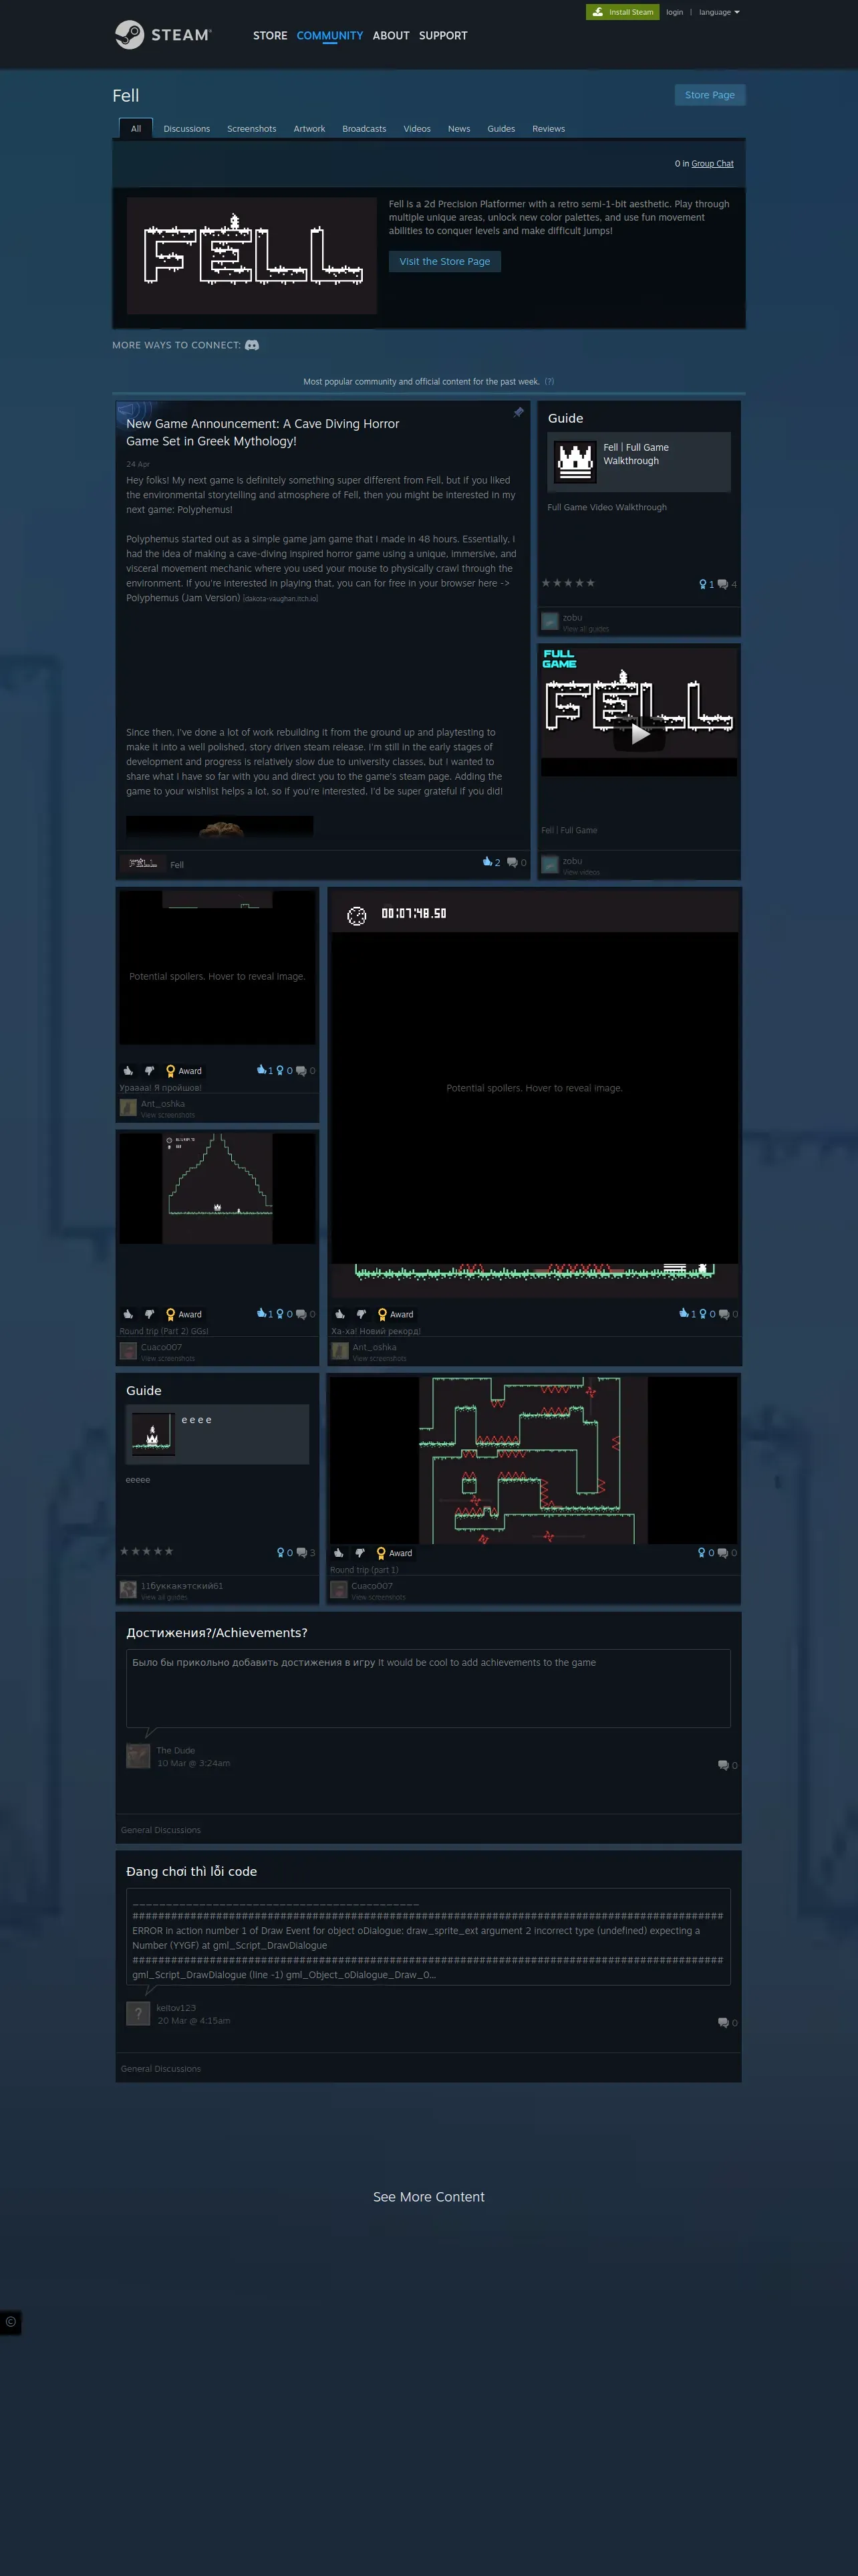Open the 'Достижения?/Achievements?' discussion title
The width and height of the screenshot is (858, 2576).
[x=217, y=1633]
